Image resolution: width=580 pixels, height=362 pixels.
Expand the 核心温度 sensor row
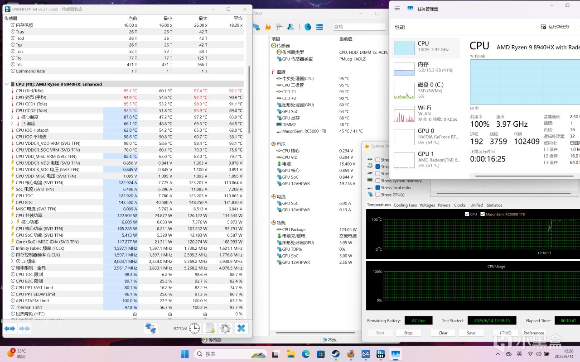click(x=12, y=117)
